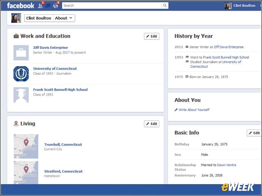Click the text Senior Writer · Aug 2007 to present
This screenshot has width=262, height=196.
(x=59, y=53)
